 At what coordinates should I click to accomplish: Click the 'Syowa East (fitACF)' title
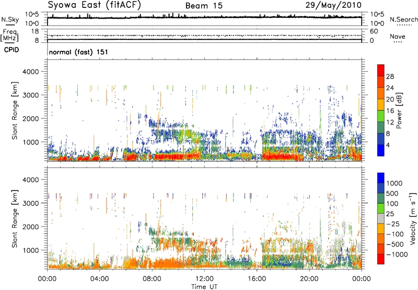[x=95, y=5]
